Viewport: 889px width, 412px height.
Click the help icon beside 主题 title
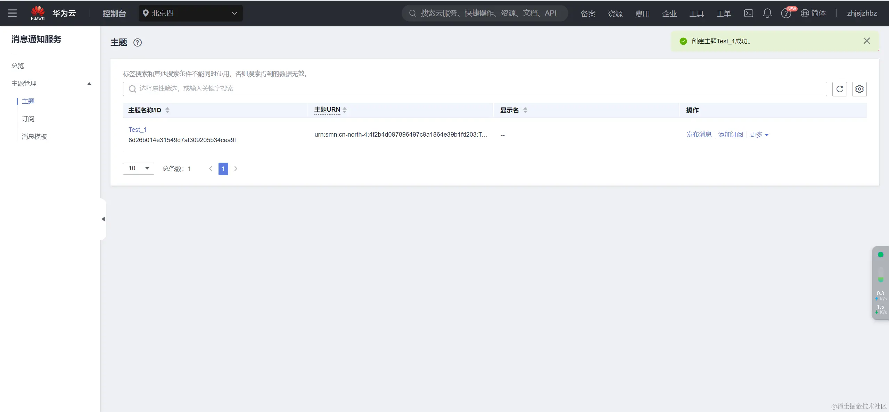coord(138,42)
